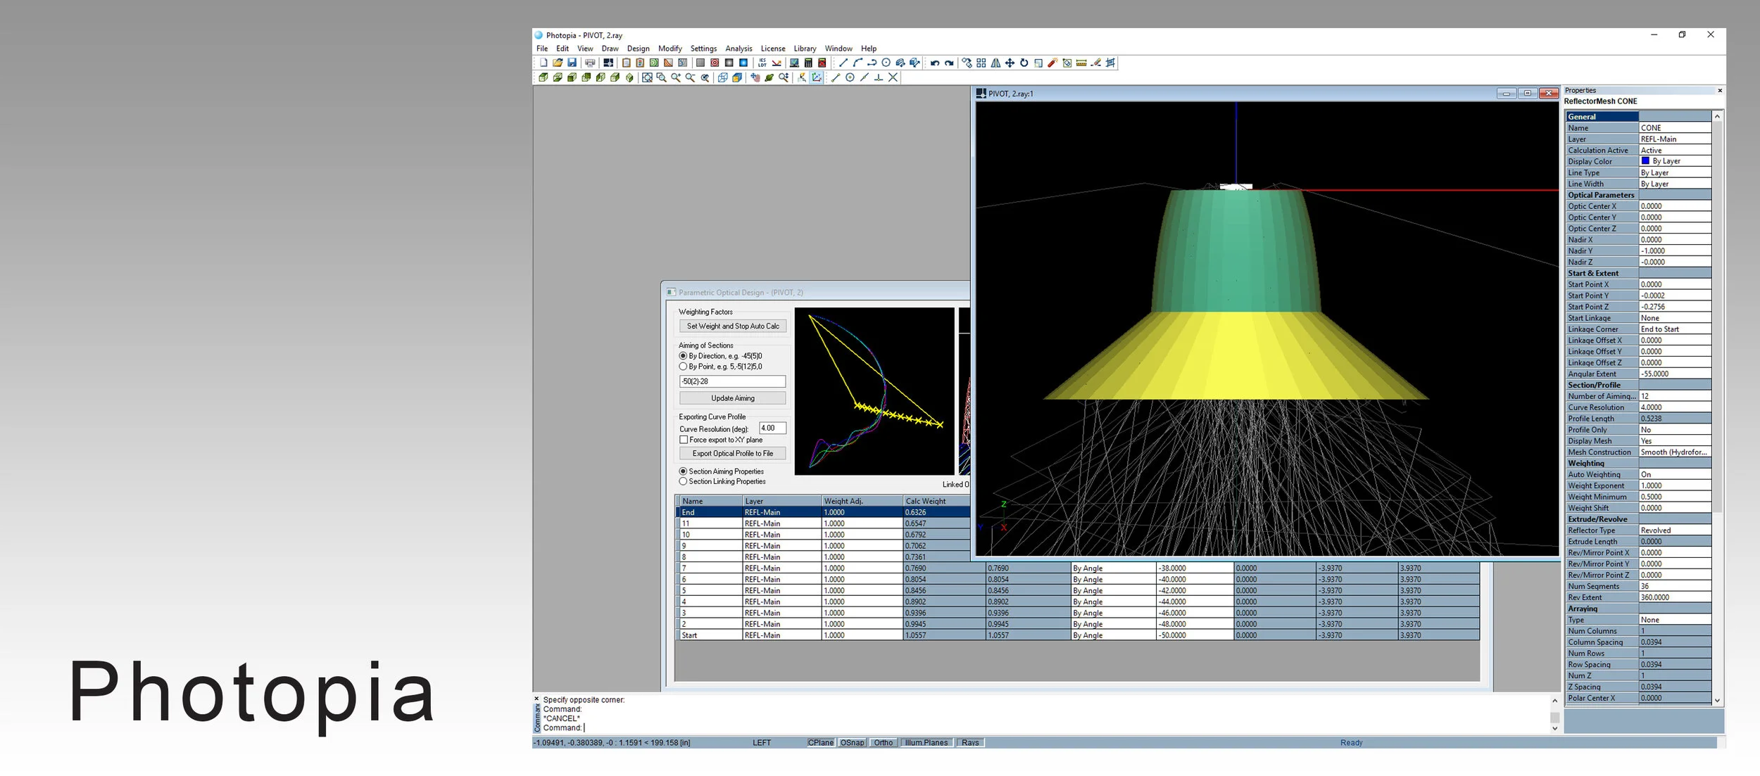Minimize the PIVOT, 2.ray:1 view window

click(1506, 93)
